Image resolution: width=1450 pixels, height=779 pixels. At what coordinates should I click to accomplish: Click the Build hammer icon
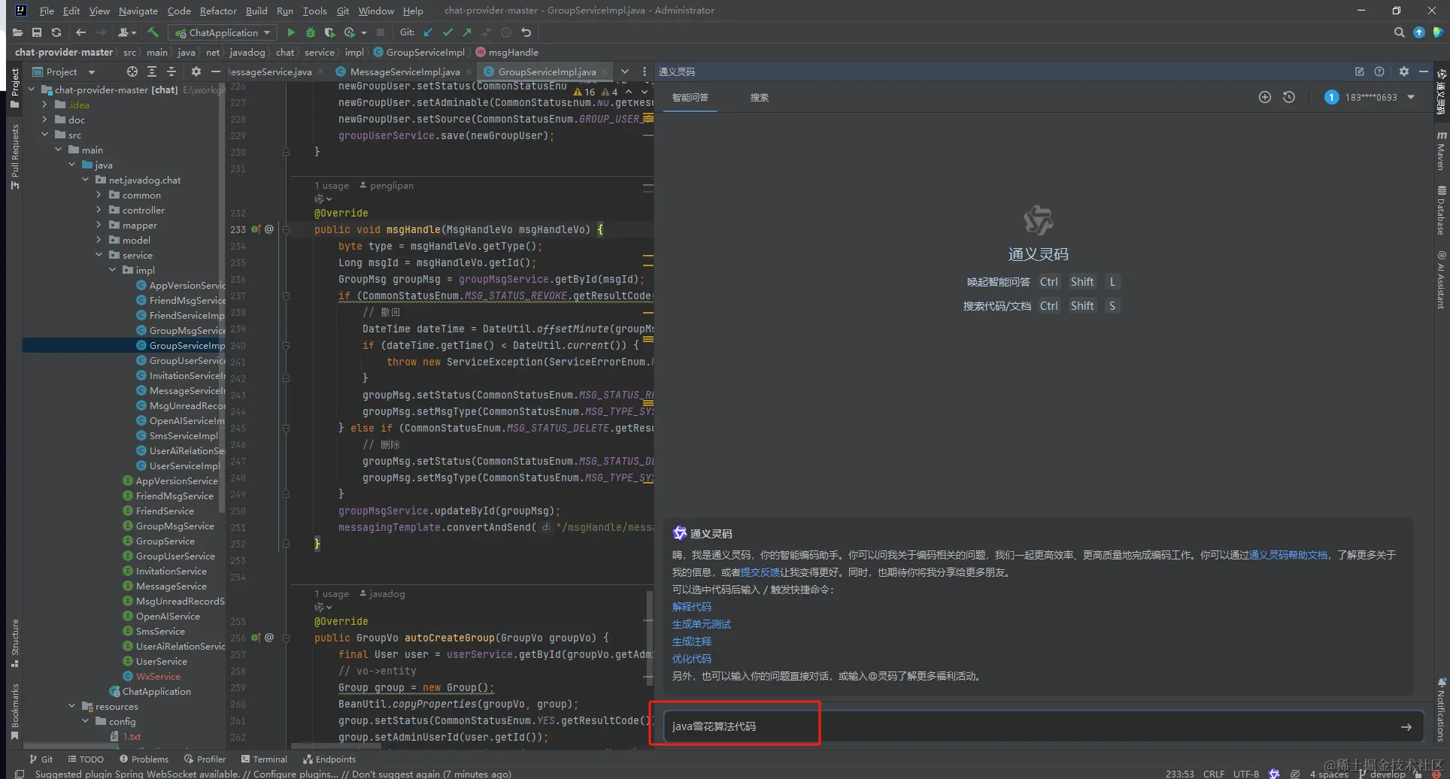[153, 32]
